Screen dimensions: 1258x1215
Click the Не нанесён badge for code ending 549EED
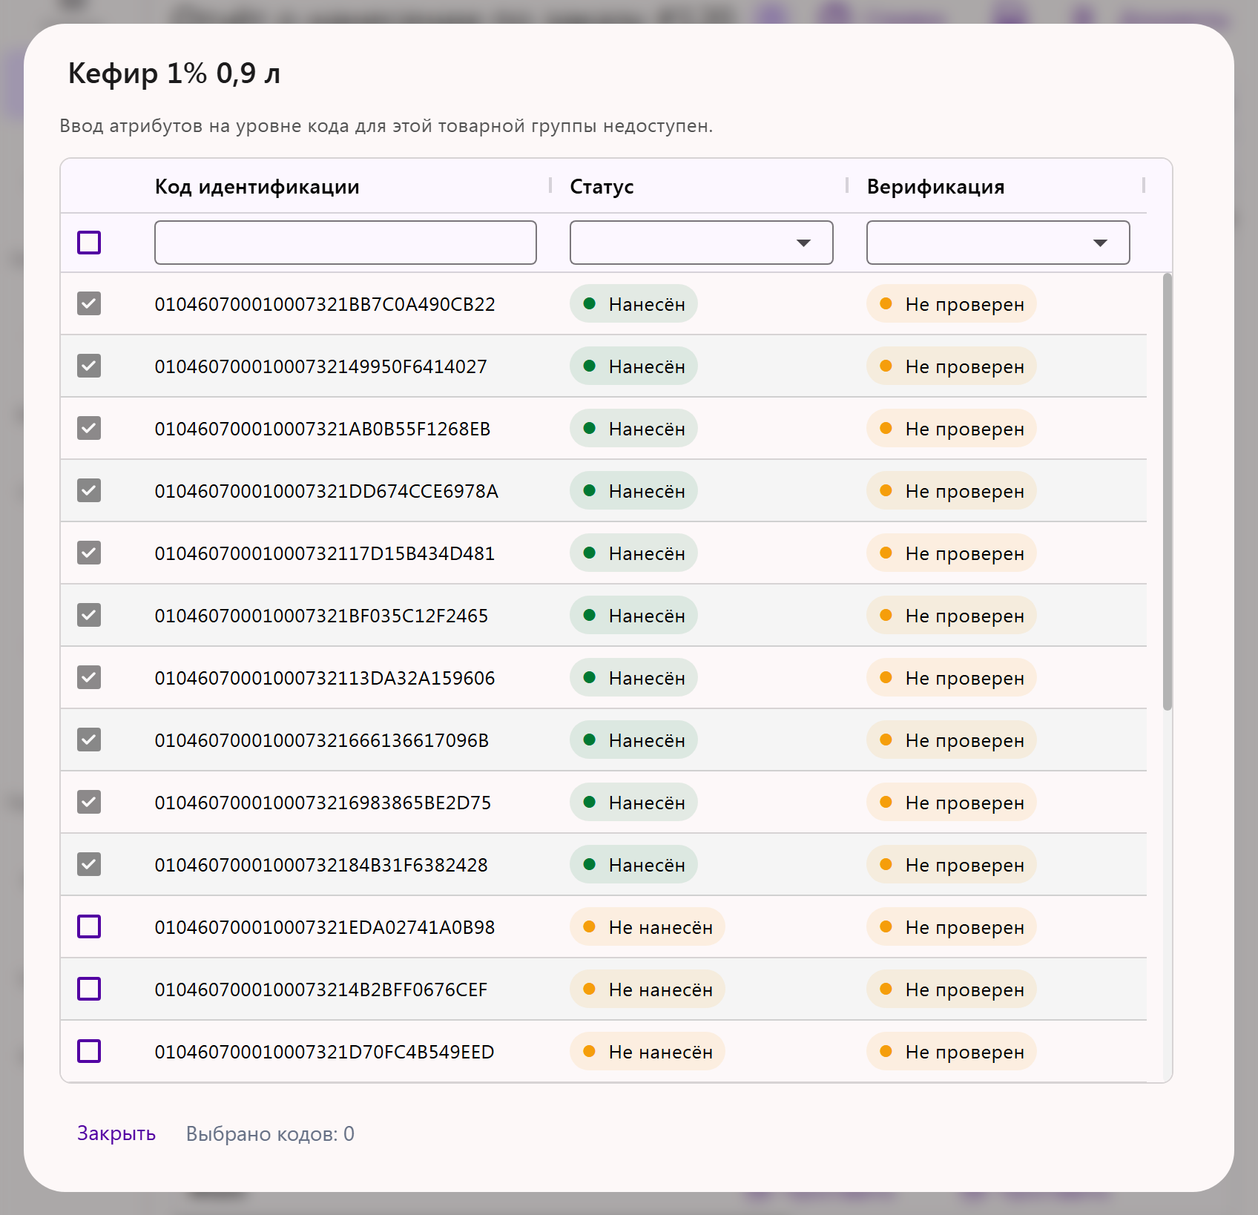tap(647, 1051)
